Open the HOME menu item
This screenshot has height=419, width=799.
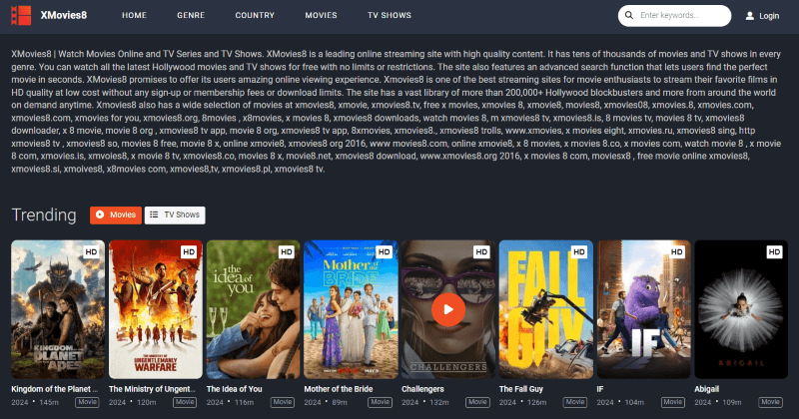[x=134, y=15]
